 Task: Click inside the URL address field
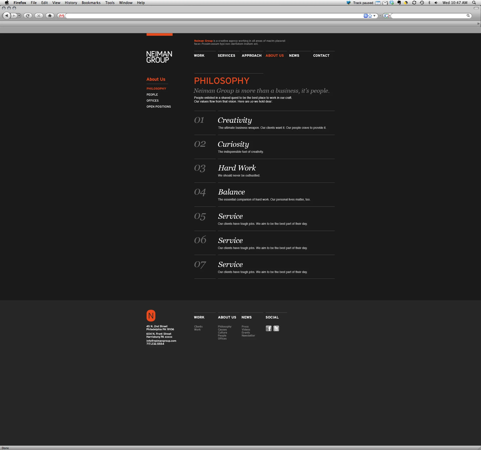point(213,16)
